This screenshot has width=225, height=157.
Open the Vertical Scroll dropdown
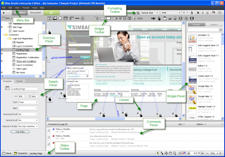pos(28,120)
